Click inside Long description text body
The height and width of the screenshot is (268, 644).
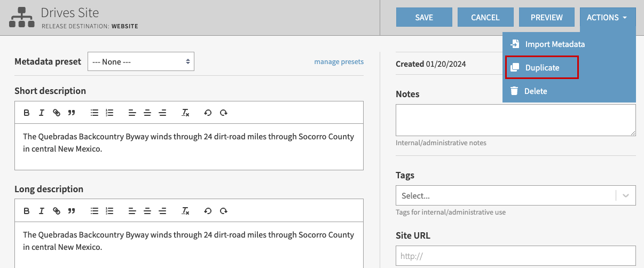click(x=189, y=245)
